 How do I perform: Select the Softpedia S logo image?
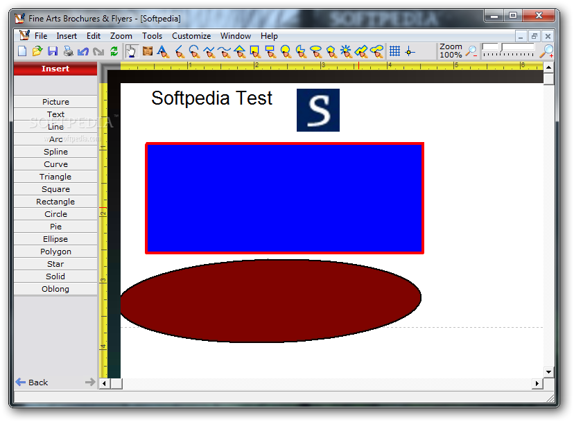(318, 109)
